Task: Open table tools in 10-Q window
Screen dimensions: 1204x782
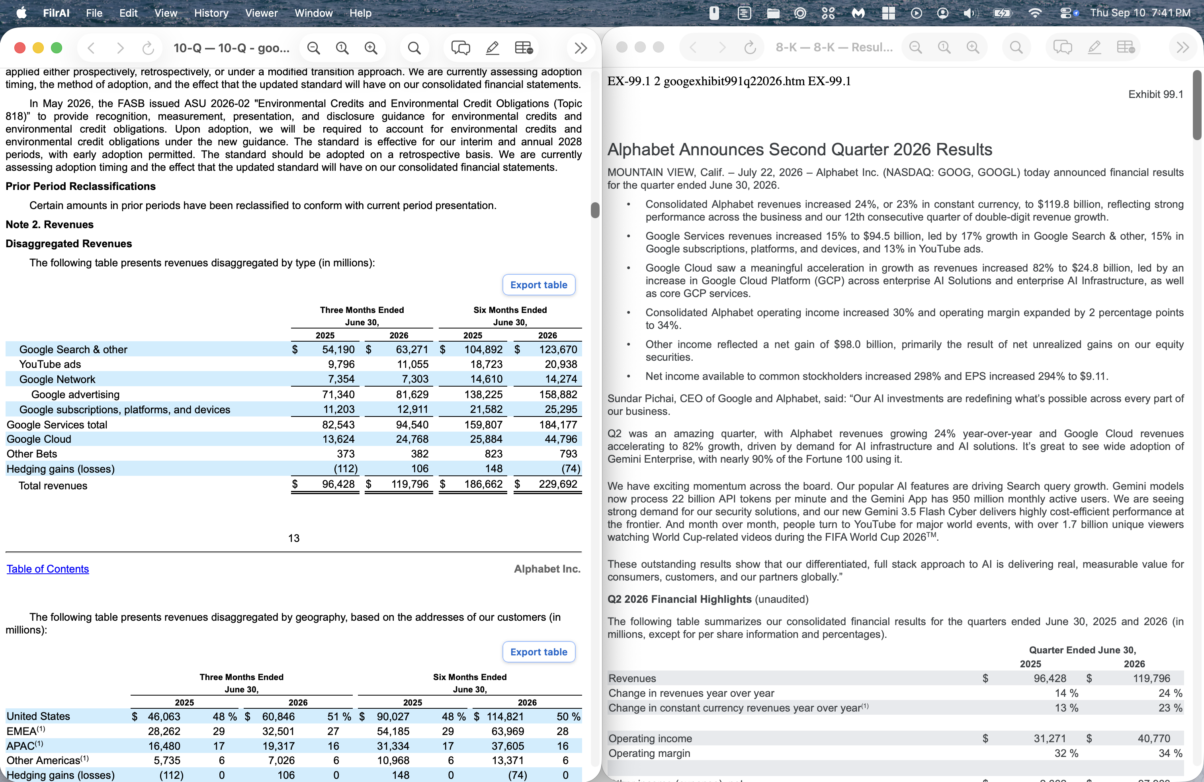Action: [x=524, y=48]
